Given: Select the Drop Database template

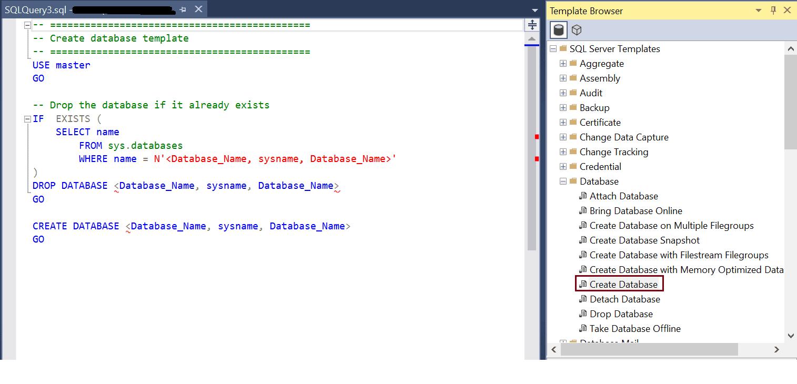Looking at the screenshot, I should pos(621,314).
